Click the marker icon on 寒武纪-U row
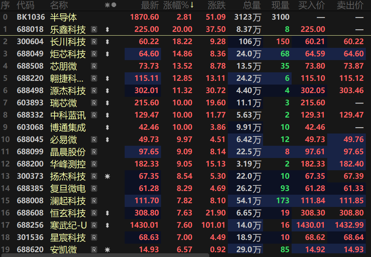Viewport: 371px width, 257px height. pyautogui.click(x=108, y=225)
